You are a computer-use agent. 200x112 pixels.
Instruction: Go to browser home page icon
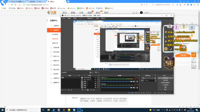(x=19, y=5)
